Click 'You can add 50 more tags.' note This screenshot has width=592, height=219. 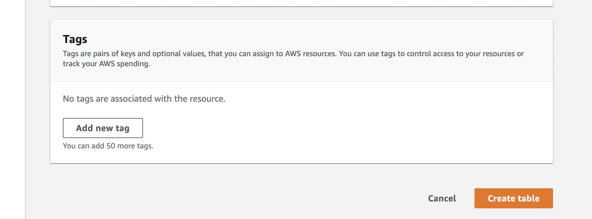[108, 146]
